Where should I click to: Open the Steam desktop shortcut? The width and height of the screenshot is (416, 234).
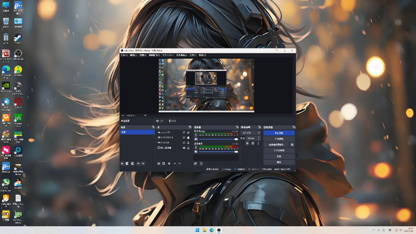18,38
